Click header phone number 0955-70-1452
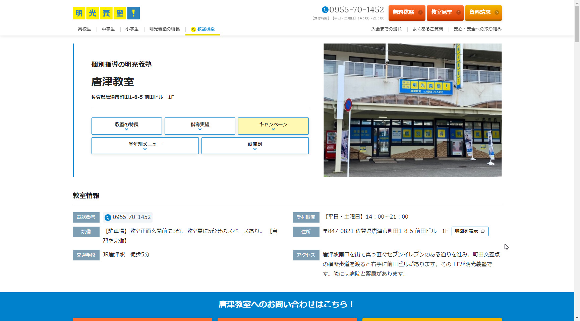The image size is (580, 321). click(357, 10)
